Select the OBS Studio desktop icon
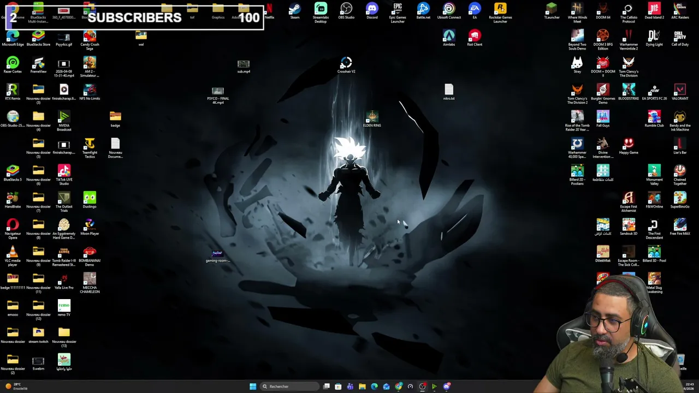Image resolution: width=699 pixels, height=393 pixels. (x=346, y=11)
